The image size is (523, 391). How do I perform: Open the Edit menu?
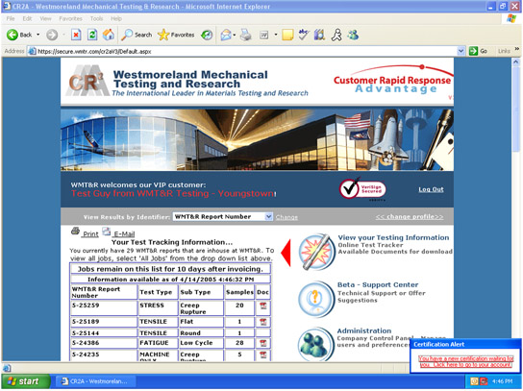27,18
